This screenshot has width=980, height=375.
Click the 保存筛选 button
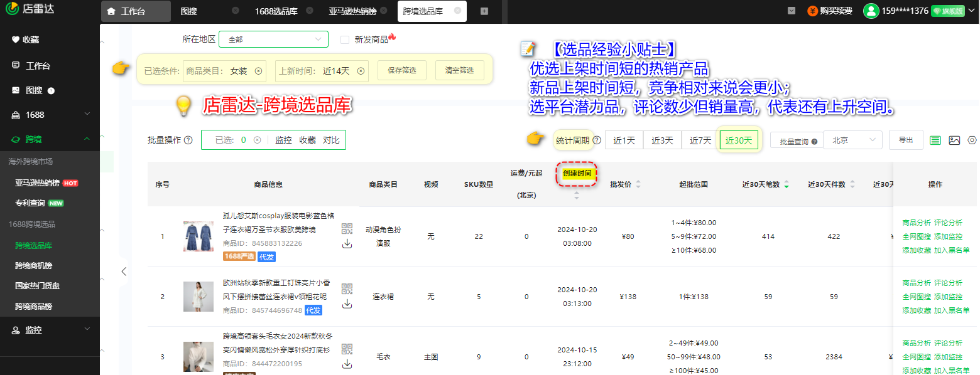coord(402,71)
